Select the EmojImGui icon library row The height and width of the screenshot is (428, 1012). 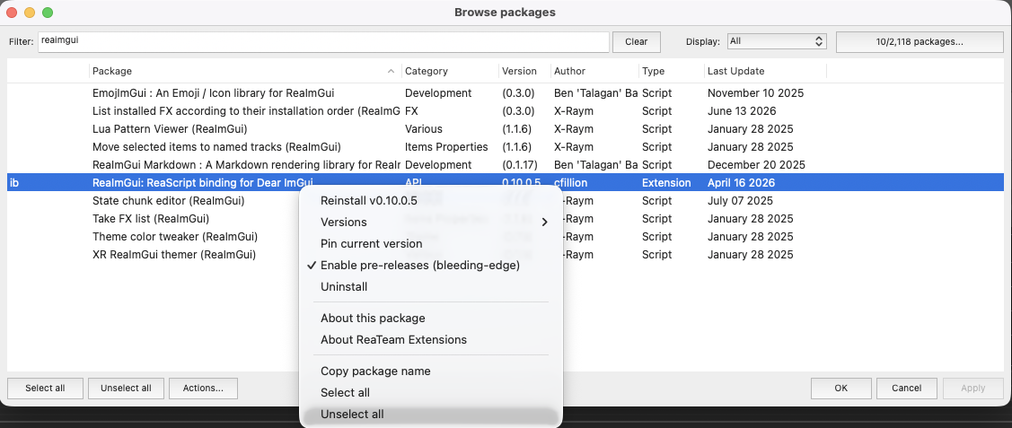[x=506, y=92]
